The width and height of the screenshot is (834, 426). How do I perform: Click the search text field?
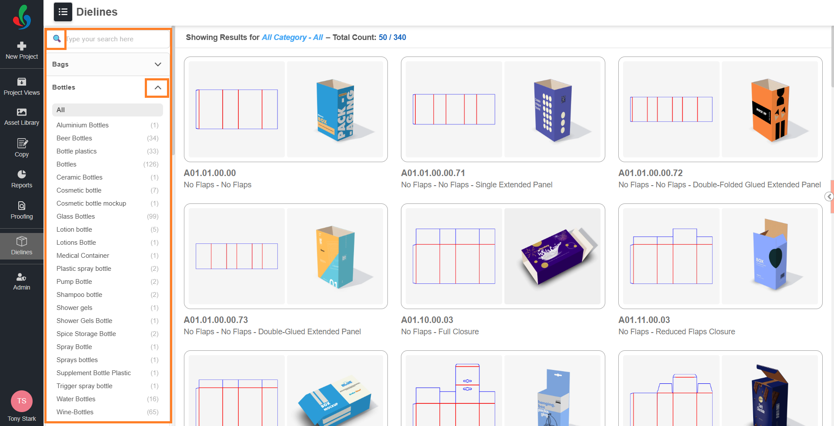tap(117, 39)
